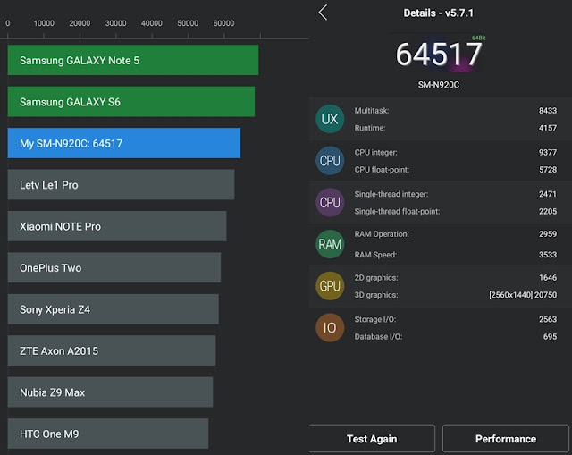
Task: Tap the Runtime score row
Action: pyautogui.click(x=456, y=128)
